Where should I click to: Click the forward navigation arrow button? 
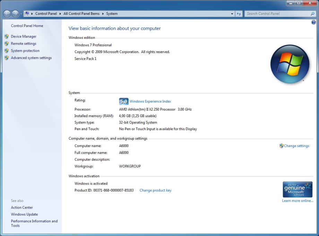[x=15, y=14]
